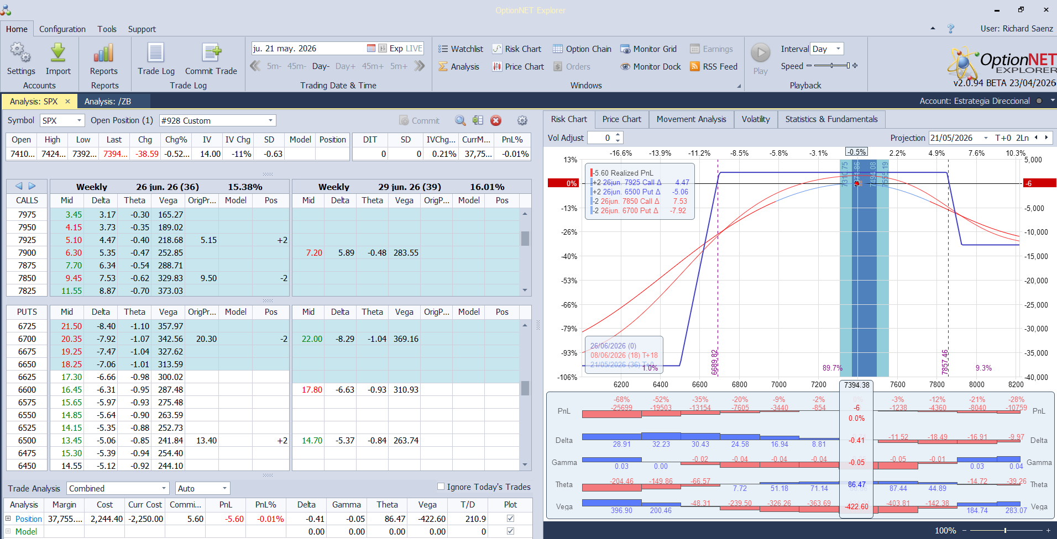Open the Statistics & Fundamentals tab

click(831, 119)
